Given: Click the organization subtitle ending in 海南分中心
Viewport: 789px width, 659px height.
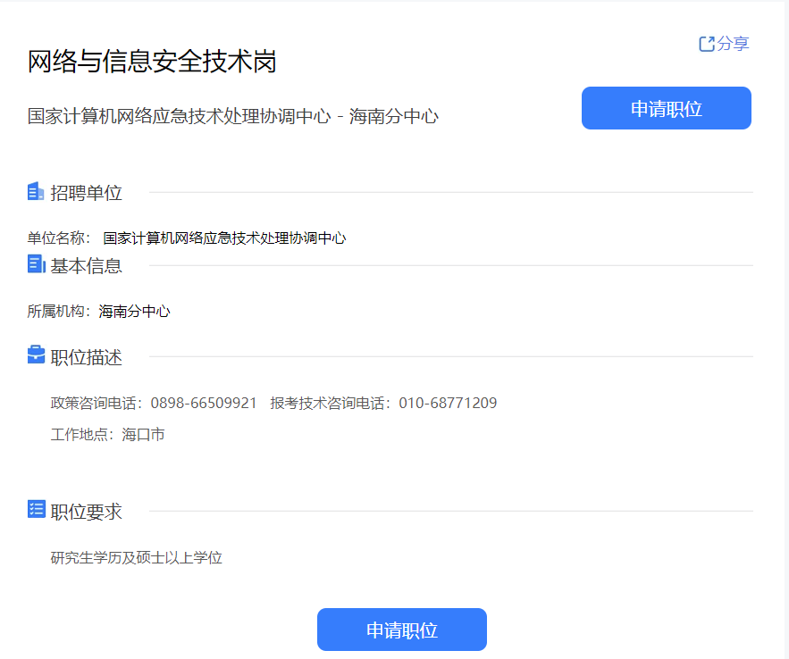Looking at the screenshot, I should click(x=232, y=116).
